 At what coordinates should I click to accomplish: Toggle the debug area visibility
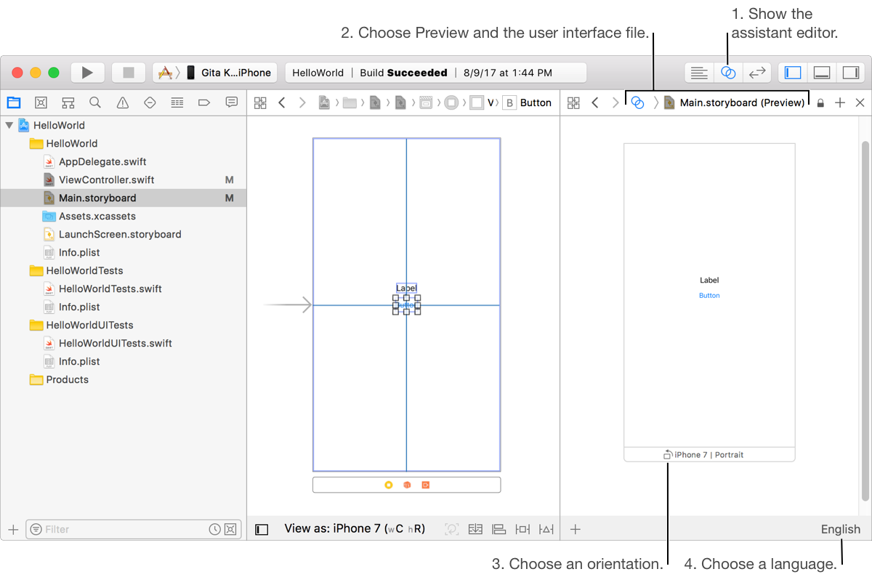click(821, 73)
